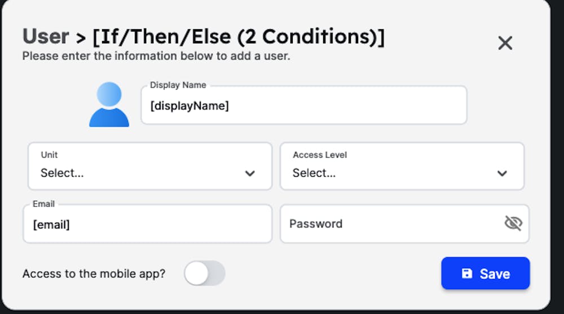Expand the Unit dropdown chevron
The height and width of the screenshot is (314, 564).
click(x=250, y=174)
